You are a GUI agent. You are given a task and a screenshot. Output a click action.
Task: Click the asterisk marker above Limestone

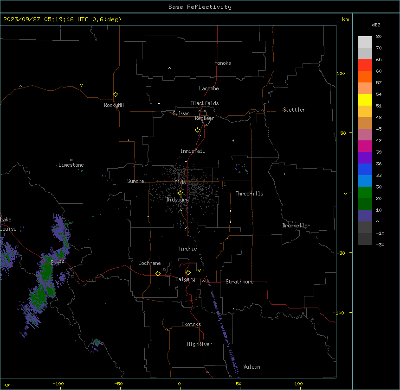tap(71, 160)
